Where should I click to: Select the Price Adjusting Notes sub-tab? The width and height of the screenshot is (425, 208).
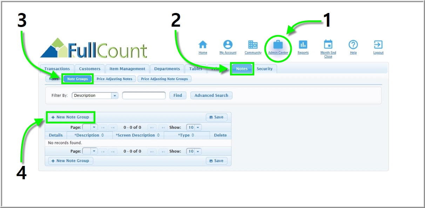tap(114, 79)
